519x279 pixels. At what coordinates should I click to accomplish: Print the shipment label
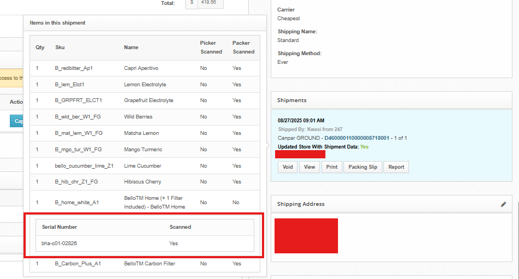click(331, 167)
